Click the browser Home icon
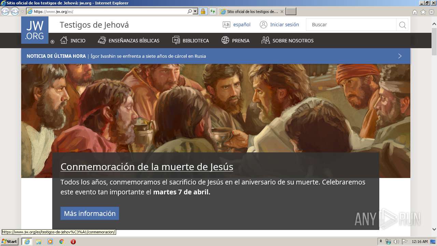437x246 pixels. point(415,12)
